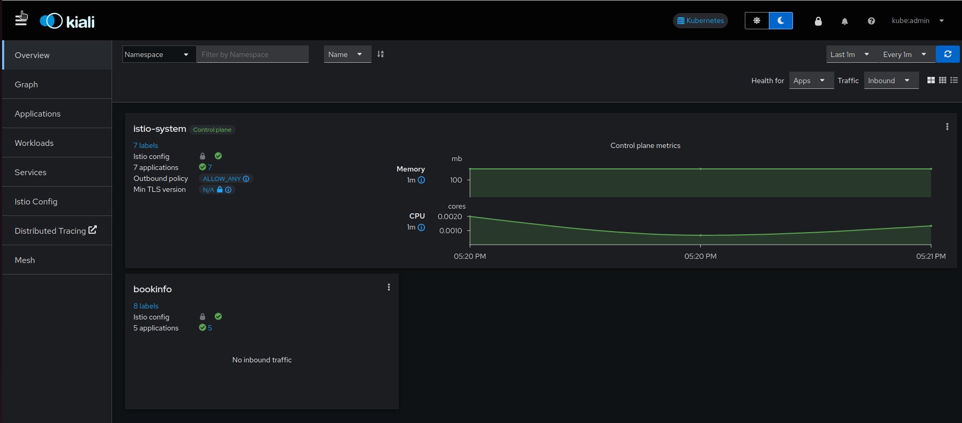Image resolution: width=962 pixels, height=423 pixels.
Task: Click the external link icon beside Distributed Tracing
Action: [93, 230]
